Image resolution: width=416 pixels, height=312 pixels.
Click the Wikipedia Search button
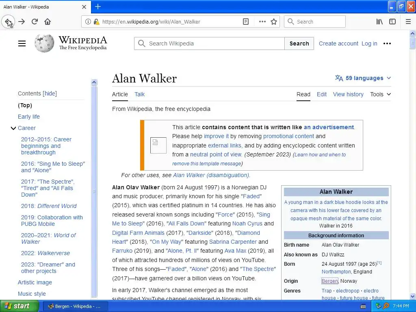tap(299, 43)
